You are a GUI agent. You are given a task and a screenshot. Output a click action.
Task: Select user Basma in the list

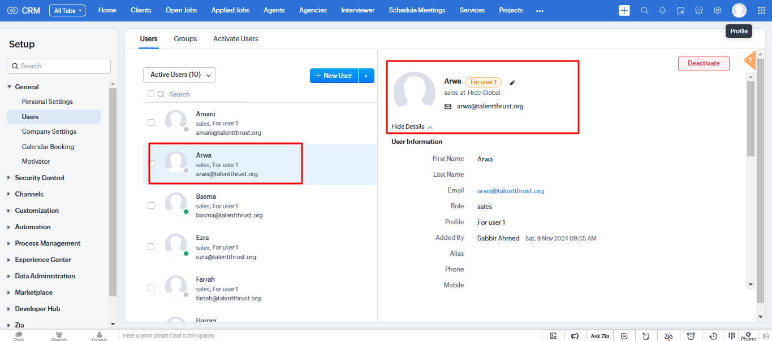(x=260, y=206)
